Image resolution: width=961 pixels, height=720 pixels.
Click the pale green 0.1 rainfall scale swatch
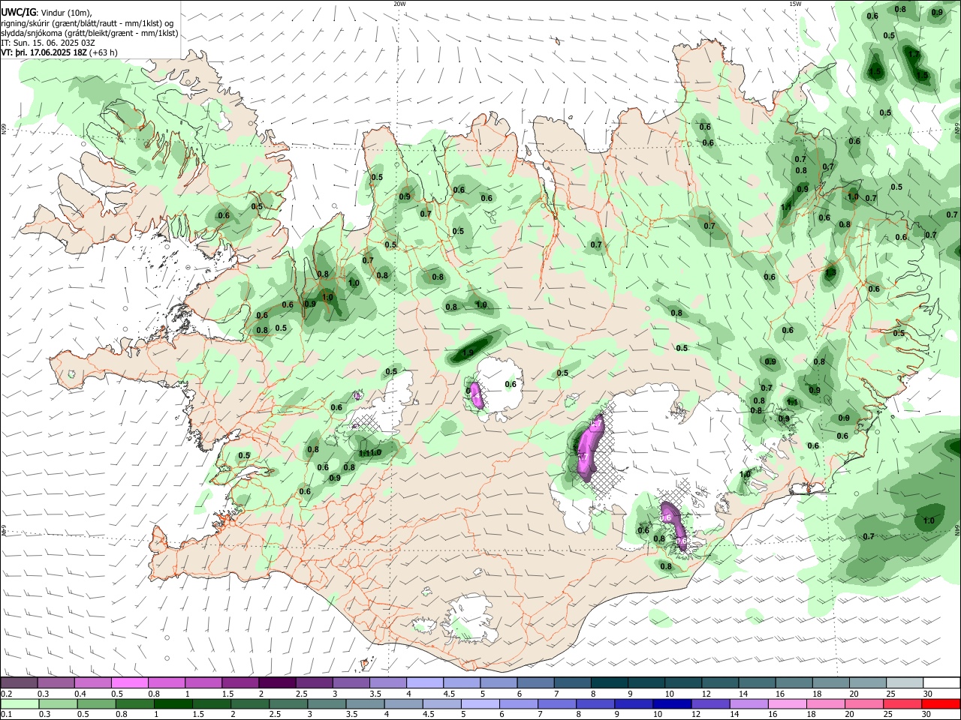[19, 703]
